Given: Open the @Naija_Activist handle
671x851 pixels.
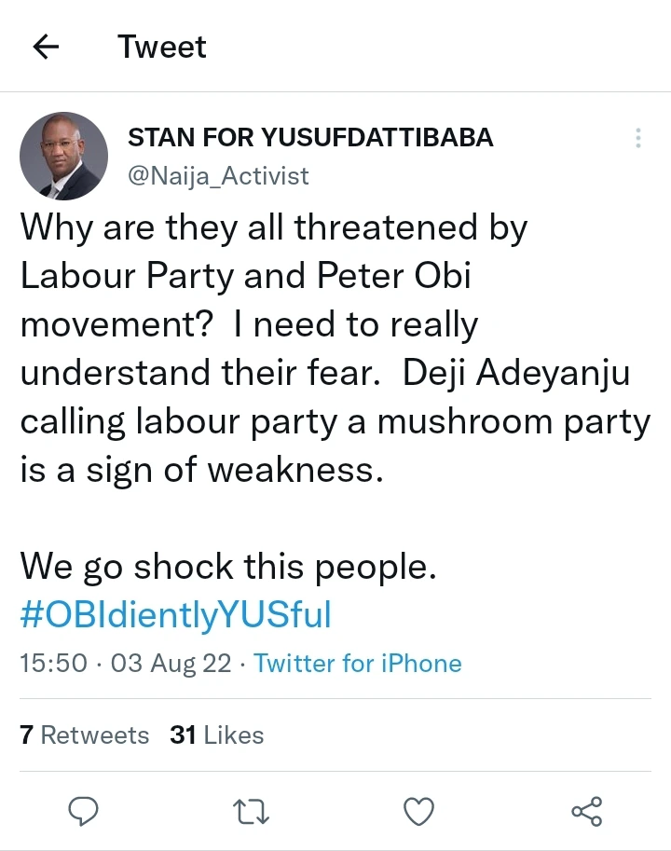Looking at the screenshot, I should (218, 175).
